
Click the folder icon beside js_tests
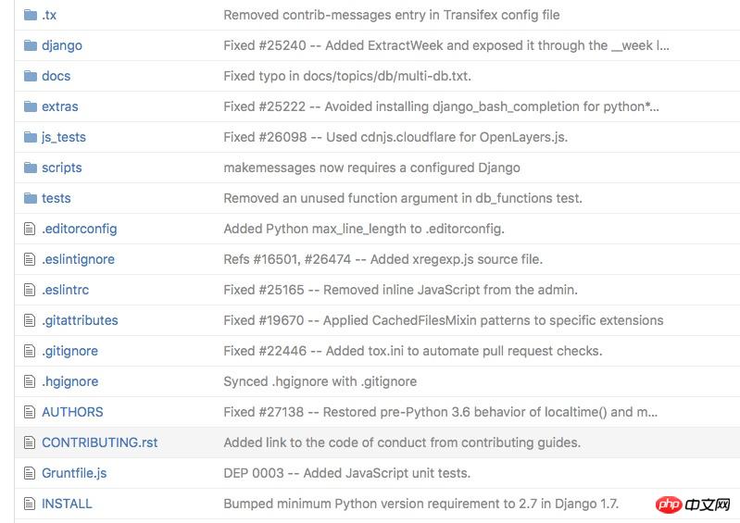tap(30, 137)
